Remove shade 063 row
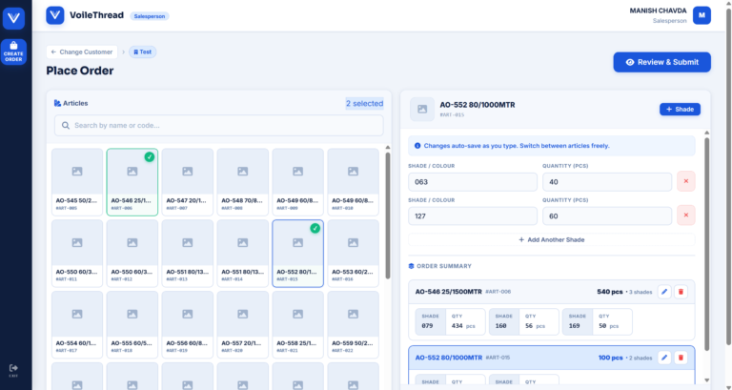Viewport: 732px width, 390px height. click(x=685, y=181)
